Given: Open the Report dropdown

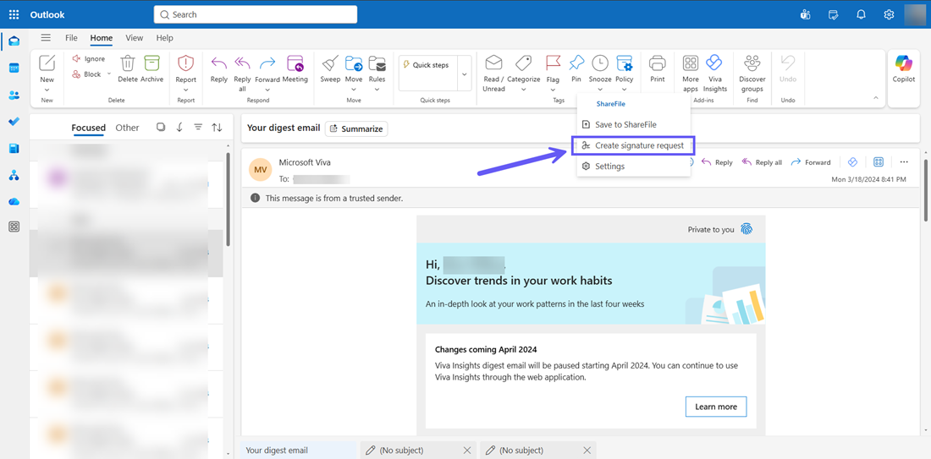Looking at the screenshot, I should pos(186,89).
